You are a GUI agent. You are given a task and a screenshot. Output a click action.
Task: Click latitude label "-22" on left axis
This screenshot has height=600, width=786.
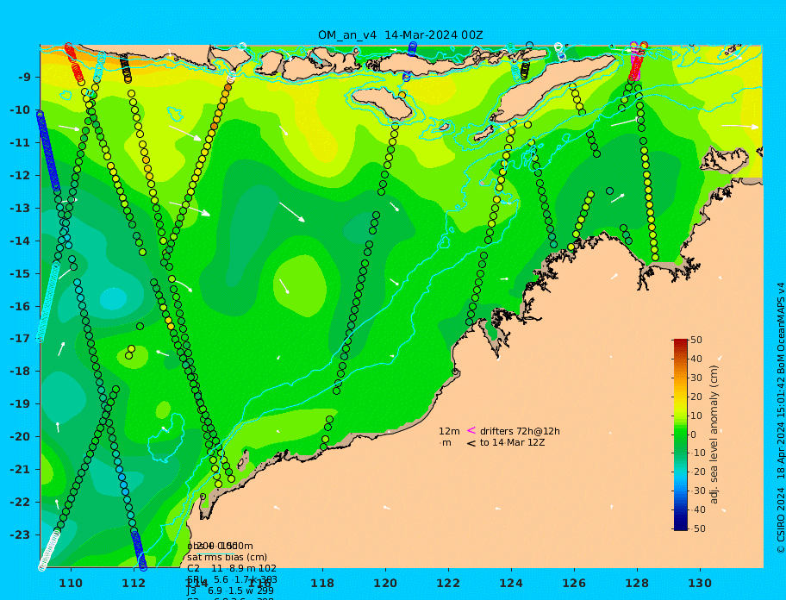click(x=20, y=503)
